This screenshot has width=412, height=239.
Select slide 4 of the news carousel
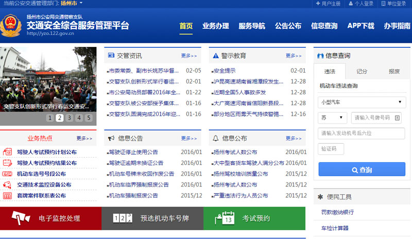[x=79, y=118]
